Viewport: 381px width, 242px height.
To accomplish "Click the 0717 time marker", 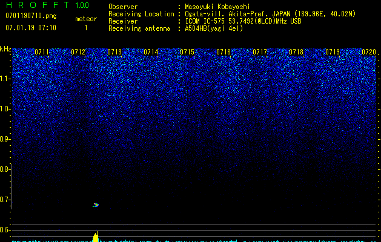I will [260, 52].
